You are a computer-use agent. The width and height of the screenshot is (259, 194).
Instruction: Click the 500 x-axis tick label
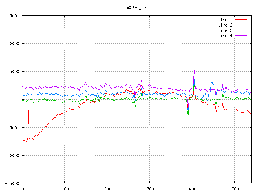(x=235, y=189)
